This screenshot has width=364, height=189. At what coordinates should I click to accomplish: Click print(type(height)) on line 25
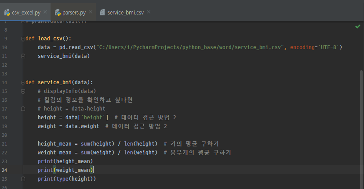[x=67, y=179]
